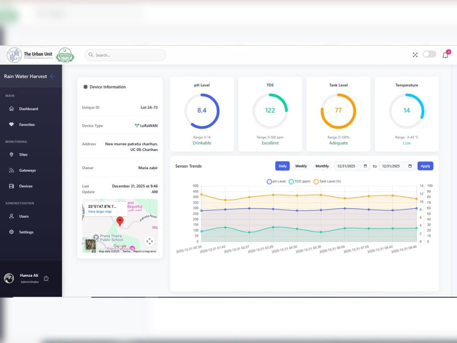Screen dimensions: 457x343
Task: Open the start date calendar picker icon
Action: 365,166
